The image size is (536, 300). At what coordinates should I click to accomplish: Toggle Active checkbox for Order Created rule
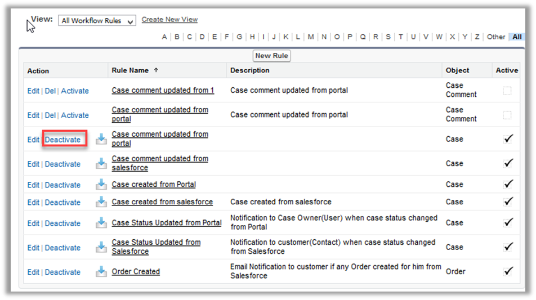coord(508,271)
